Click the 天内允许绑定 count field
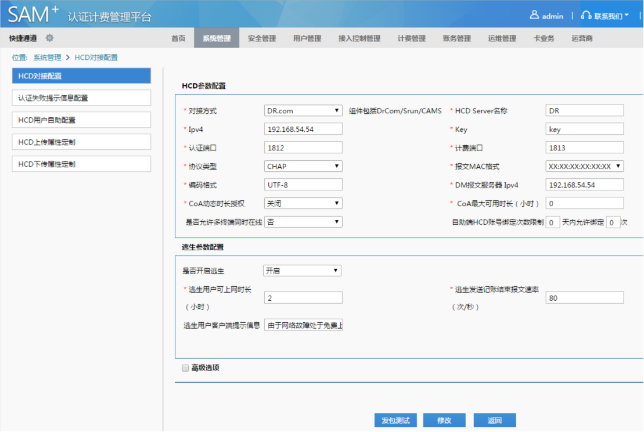The height and width of the screenshot is (432, 644). pos(613,222)
